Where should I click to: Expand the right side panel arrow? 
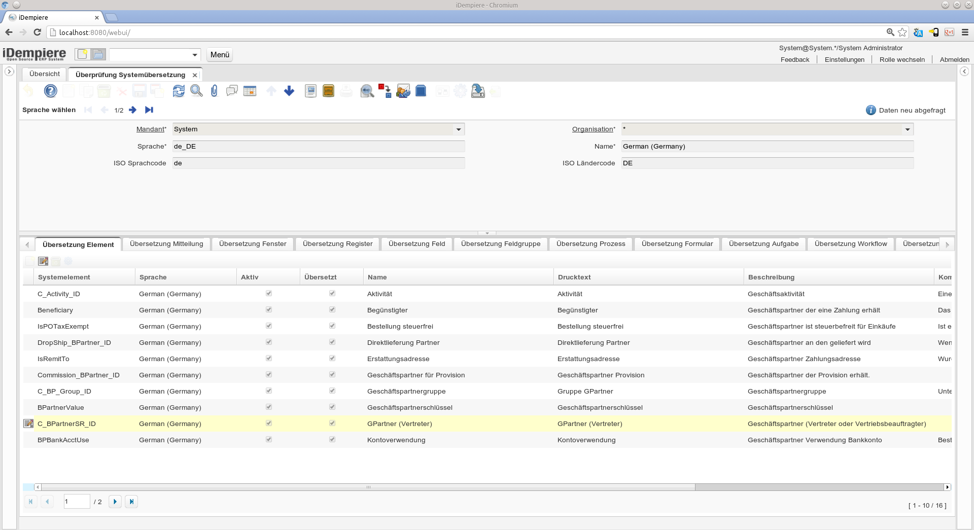click(x=964, y=72)
